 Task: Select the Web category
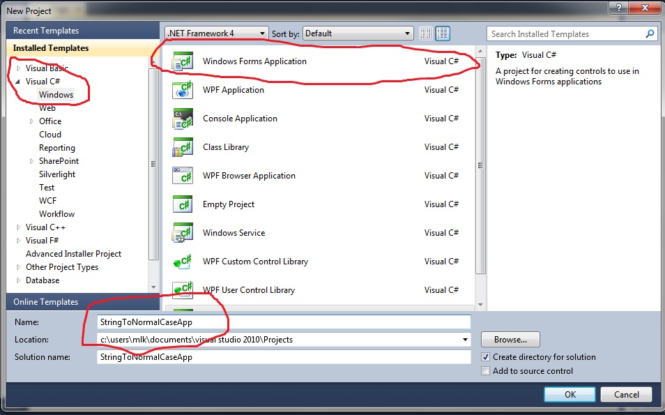[47, 108]
